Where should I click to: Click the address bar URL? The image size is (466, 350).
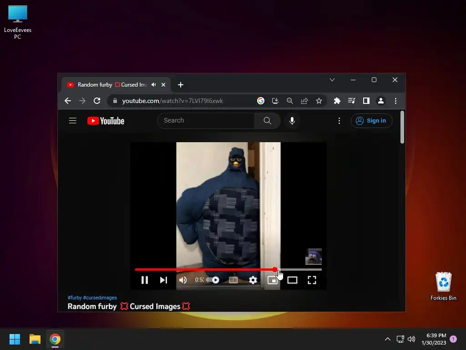(172, 101)
